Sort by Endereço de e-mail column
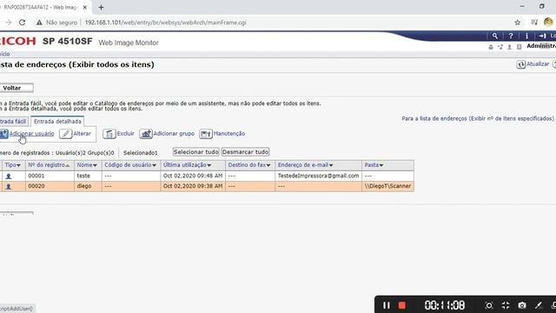The image size is (556, 313). (305, 165)
